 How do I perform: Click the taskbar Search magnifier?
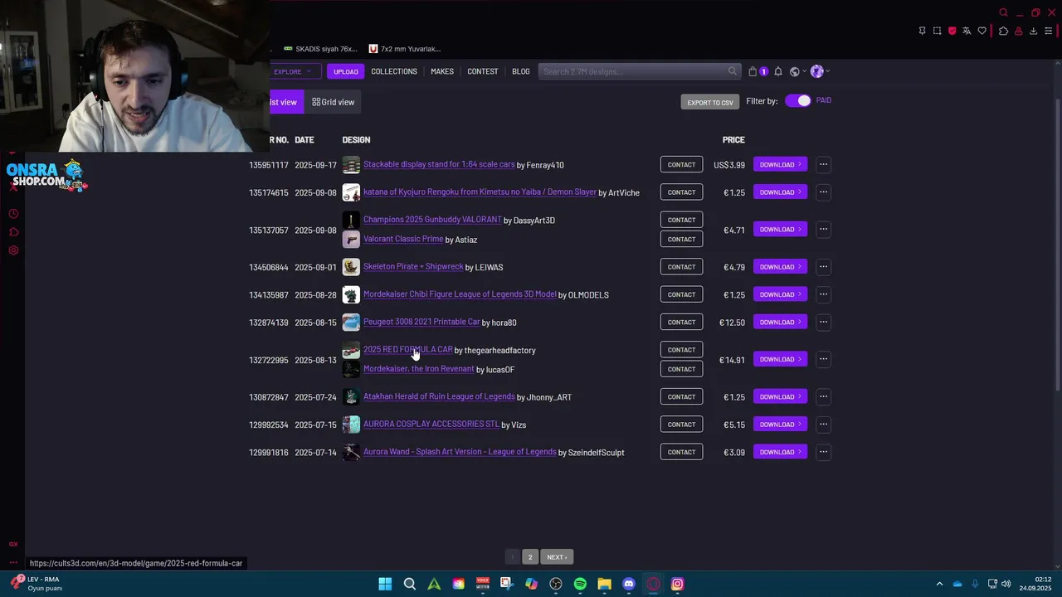[410, 584]
